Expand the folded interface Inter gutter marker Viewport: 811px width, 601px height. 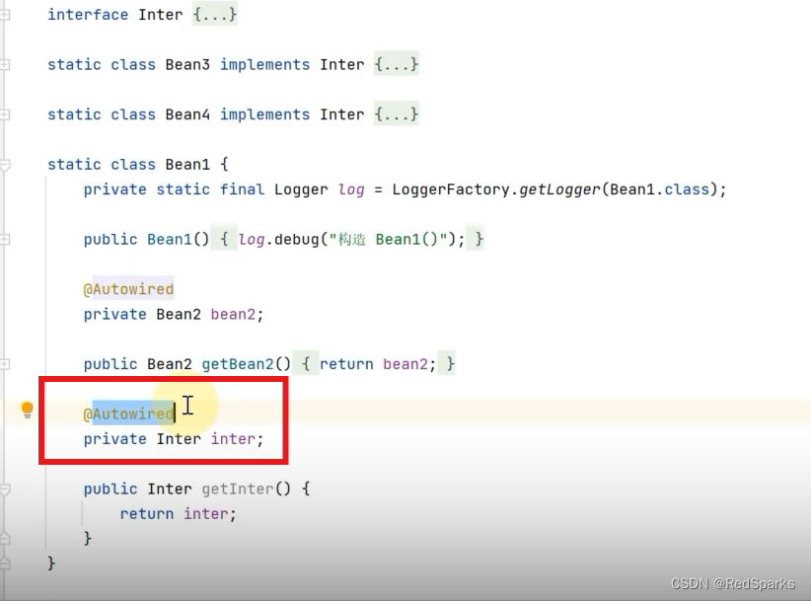[5, 15]
